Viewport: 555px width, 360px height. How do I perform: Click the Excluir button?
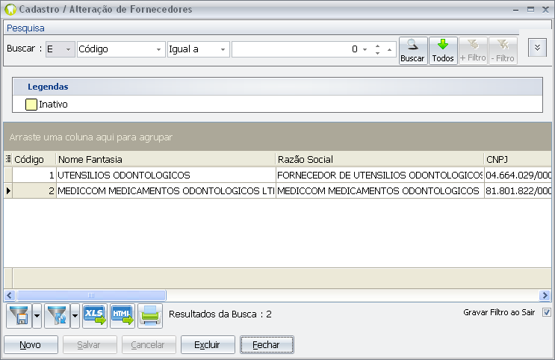click(x=208, y=344)
